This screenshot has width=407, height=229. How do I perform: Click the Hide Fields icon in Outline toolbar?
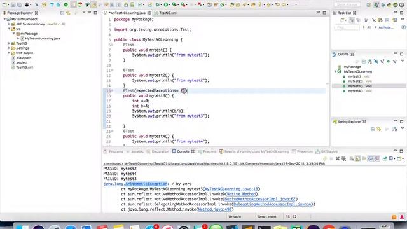point(376,61)
